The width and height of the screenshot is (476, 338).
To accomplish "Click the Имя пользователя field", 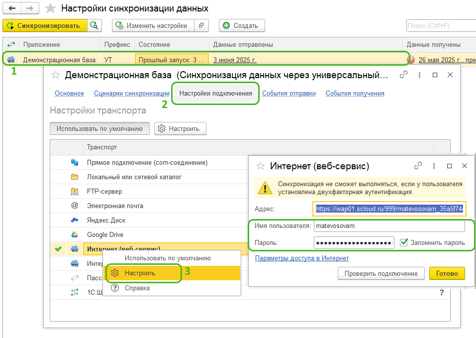I will click(389, 225).
